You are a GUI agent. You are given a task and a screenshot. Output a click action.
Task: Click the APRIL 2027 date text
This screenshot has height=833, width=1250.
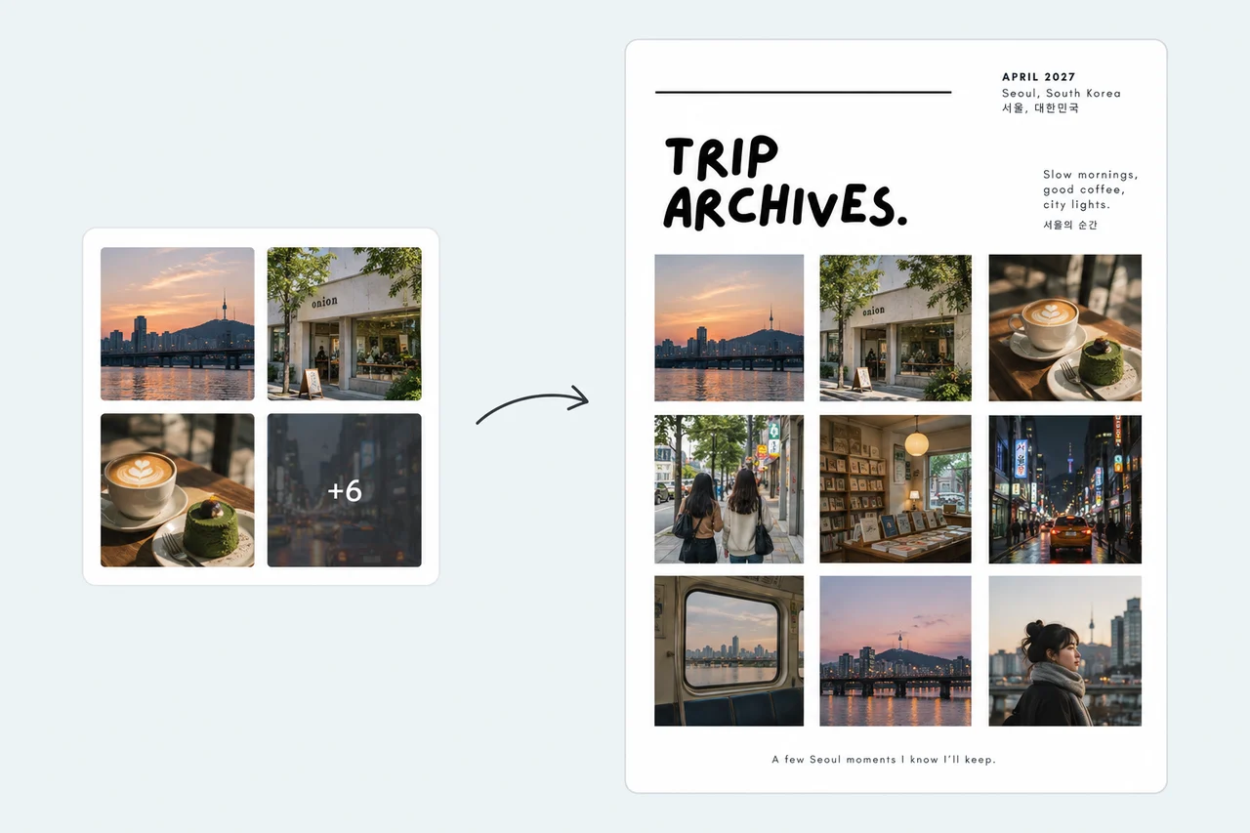pyautogui.click(x=1039, y=77)
